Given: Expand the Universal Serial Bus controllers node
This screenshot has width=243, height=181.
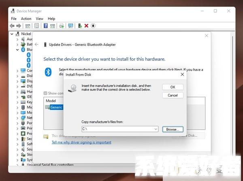Looking at the screenshot, I should coord(17,165).
